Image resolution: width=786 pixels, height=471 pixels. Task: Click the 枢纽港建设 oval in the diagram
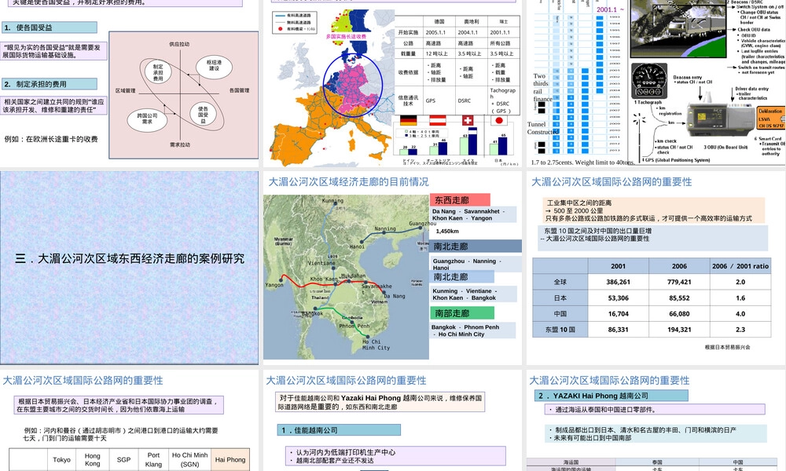point(214,66)
